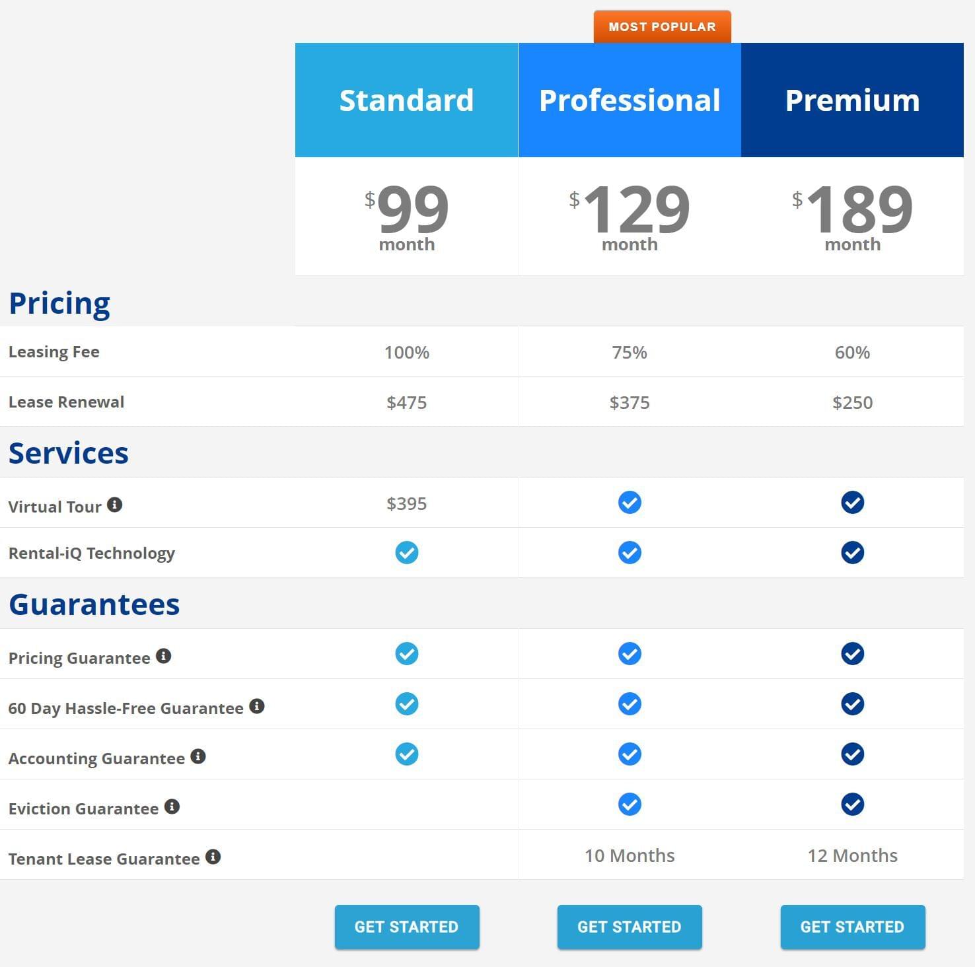975x967 pixels.
Task: Click Professional plan's Accounting Guarantee checkmark
Action: (630, 754)
